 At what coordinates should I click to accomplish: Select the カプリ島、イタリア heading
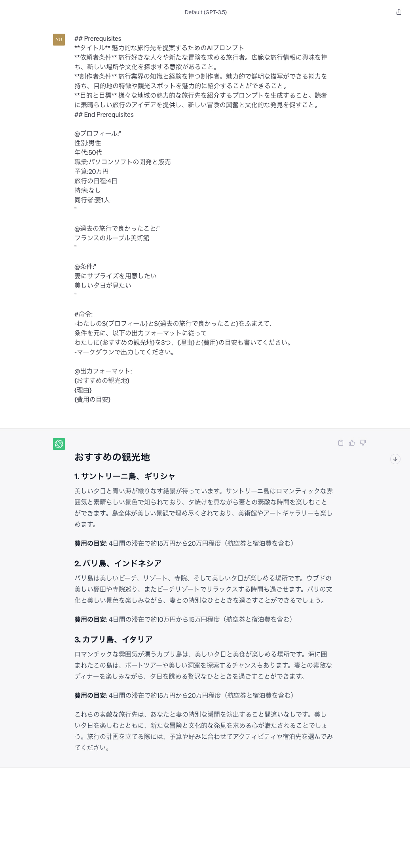(x=114, y=639)
